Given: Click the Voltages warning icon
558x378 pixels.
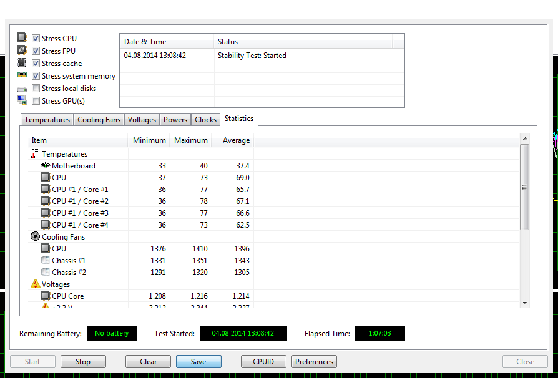Looking at the screenshot, I should [35, 284].
